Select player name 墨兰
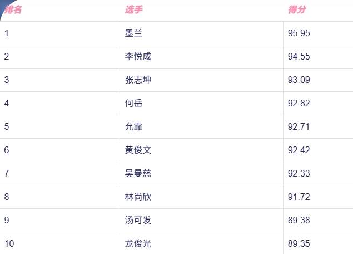The width and height of the screenshot is (353, 254). (x=133, y=33)
